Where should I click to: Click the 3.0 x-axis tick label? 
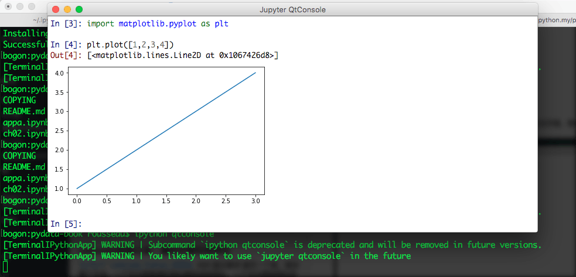click(255, 201)
